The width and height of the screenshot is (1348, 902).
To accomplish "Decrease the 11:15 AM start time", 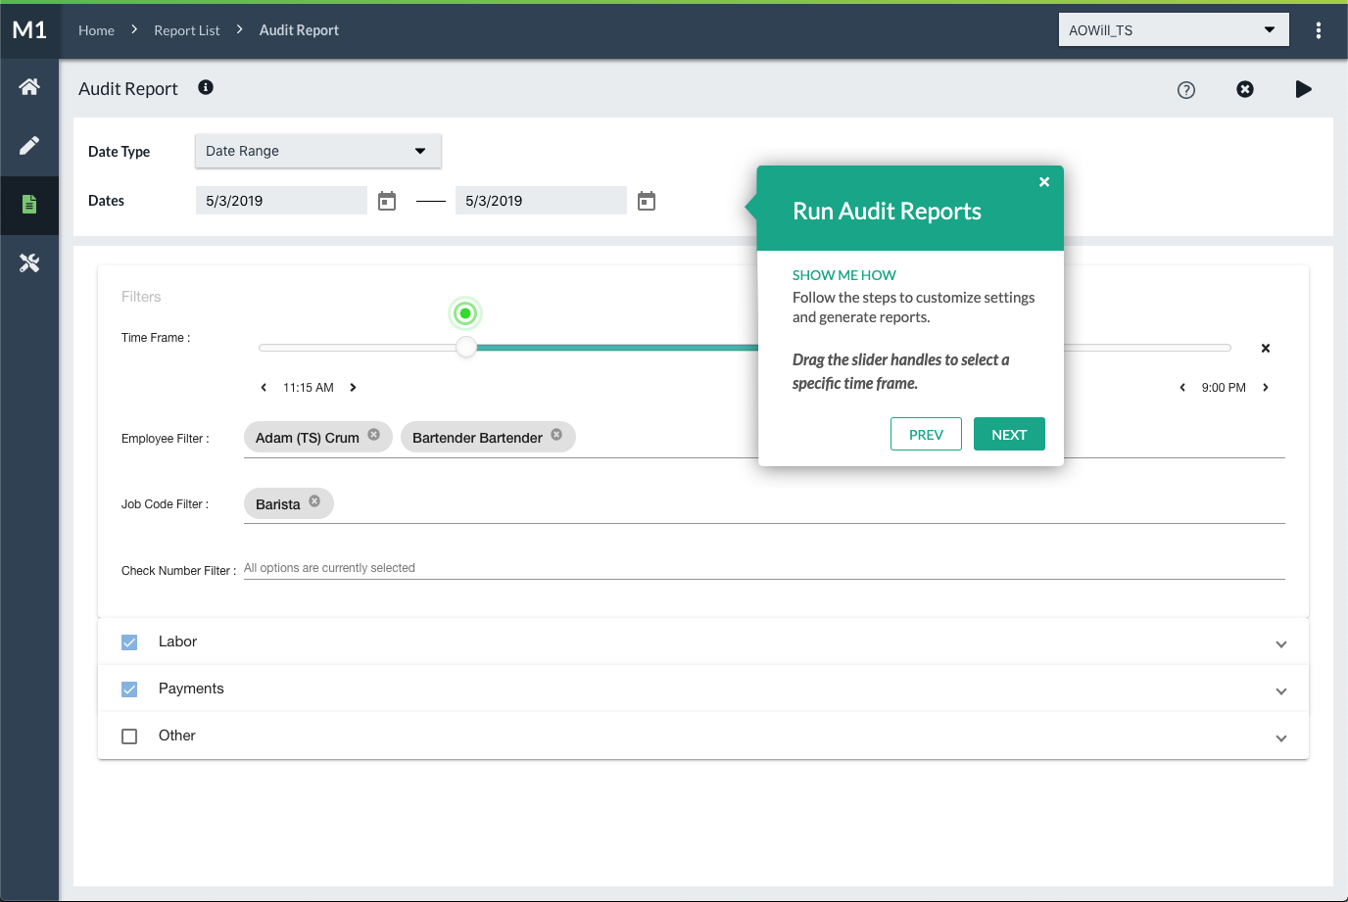I will click(x=264, y=388).
